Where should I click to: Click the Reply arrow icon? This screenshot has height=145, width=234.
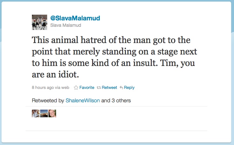[121, 87]
